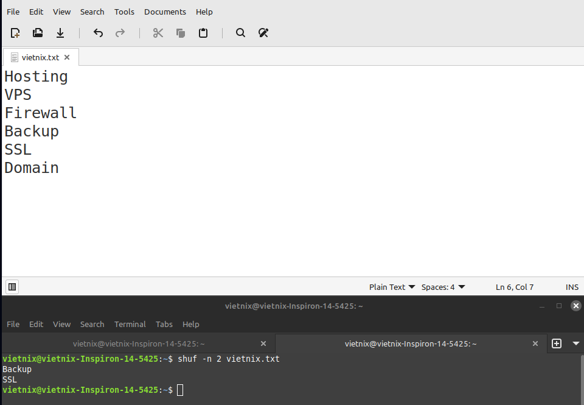Click the Firewall line in the document
Image resolution: width=584 pixels, height=405 pixels.
pyautogui.click(x=41, y=113)
